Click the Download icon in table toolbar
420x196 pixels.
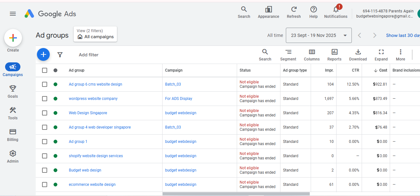pyautogui.click(x=358, y=52)
